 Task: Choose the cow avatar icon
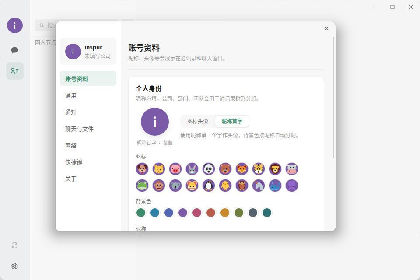[x=292, y=169]
